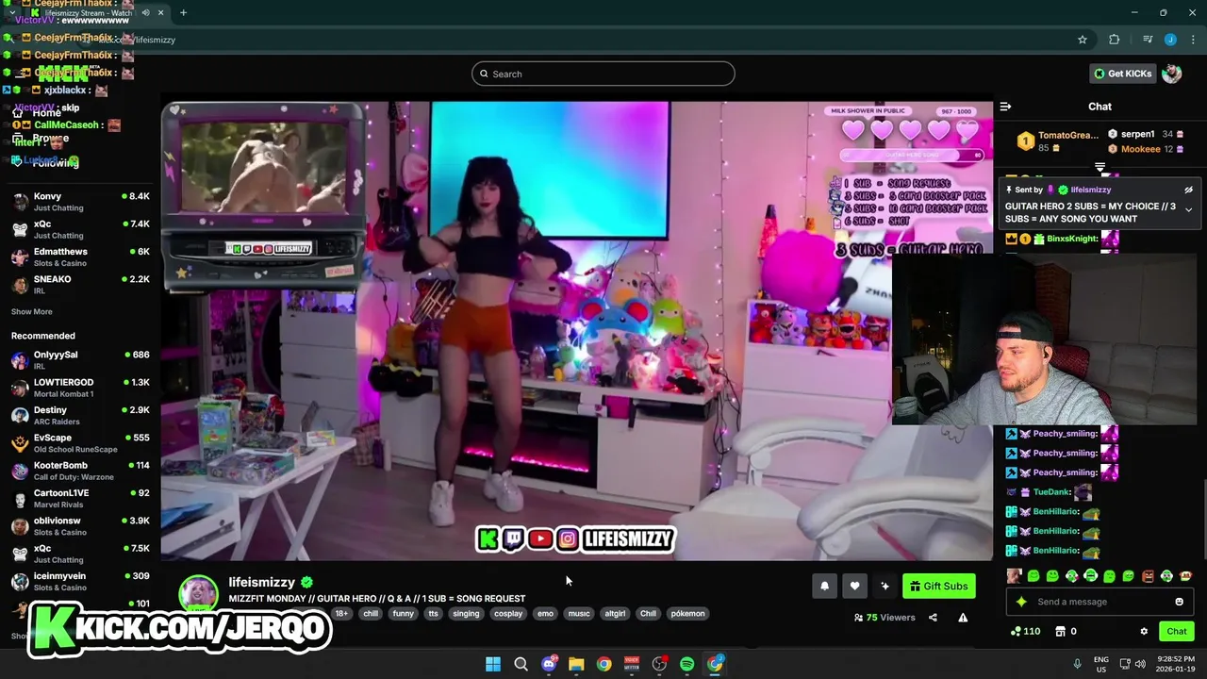Open SNEAKO channel in sidebar
The height and width of the screenshot is (679, 1207).
point(80,284)
